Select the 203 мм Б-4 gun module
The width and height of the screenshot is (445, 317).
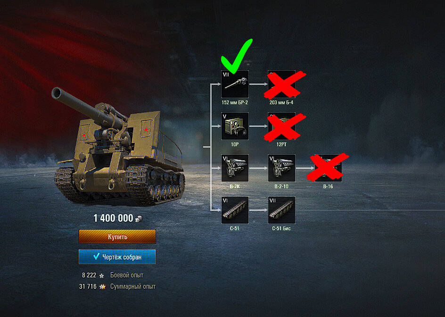coord(281,84)
